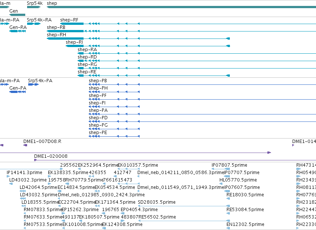Click the Srp54k-RA transcript label

click(39, 20)
